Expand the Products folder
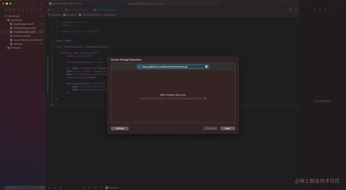This screenshot has width=346, height=190. pyautogui.click(x=6, y=48)
